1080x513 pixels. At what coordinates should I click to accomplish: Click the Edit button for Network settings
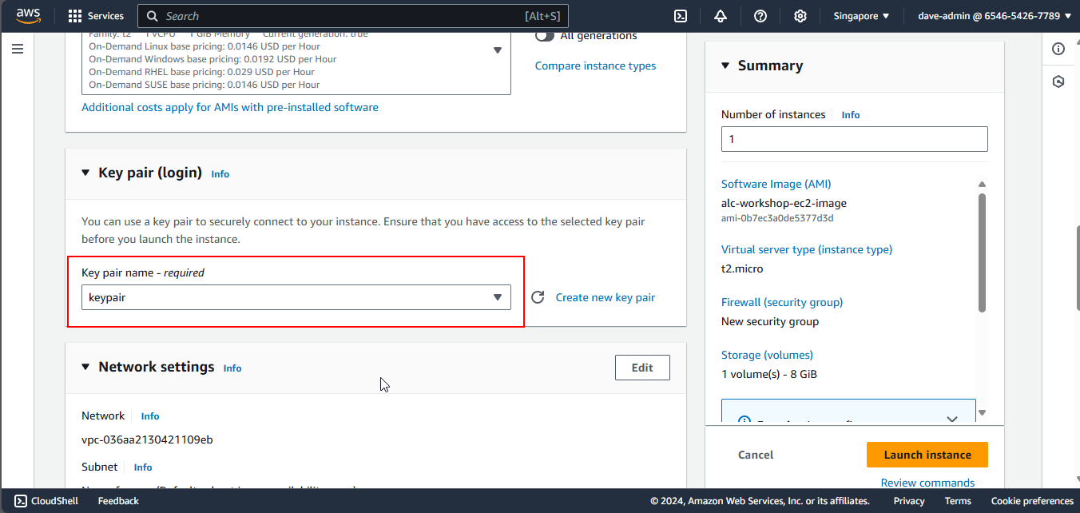642,368
